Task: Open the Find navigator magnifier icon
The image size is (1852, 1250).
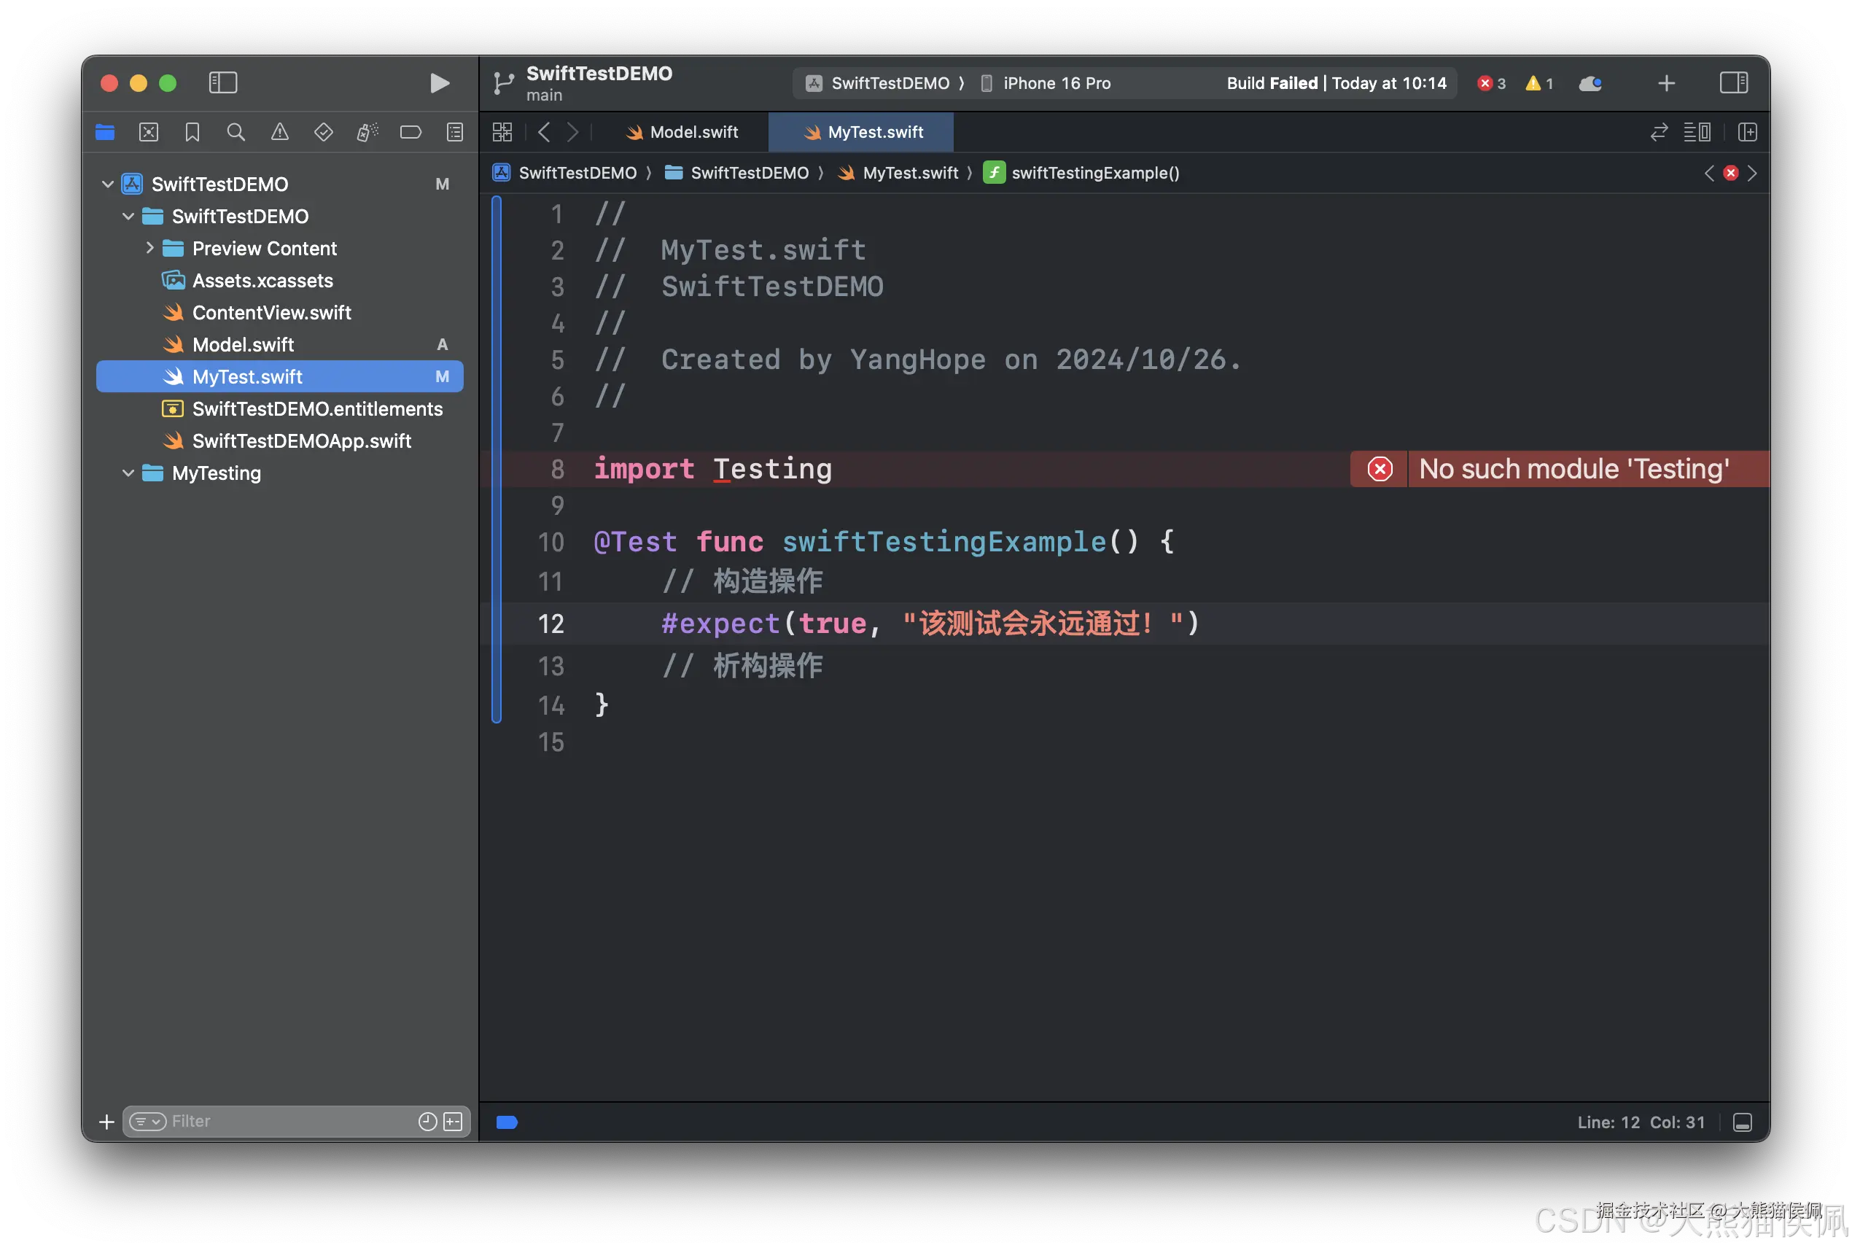Action: (236, 132)
